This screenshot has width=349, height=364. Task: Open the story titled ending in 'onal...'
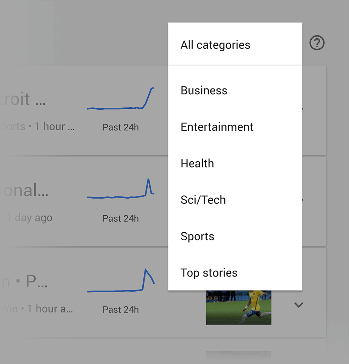(x=24, y=190)
